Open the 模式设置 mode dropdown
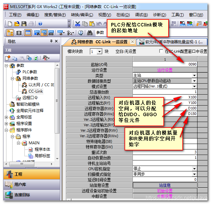This screenshot has width=211, height=204. 195,87
